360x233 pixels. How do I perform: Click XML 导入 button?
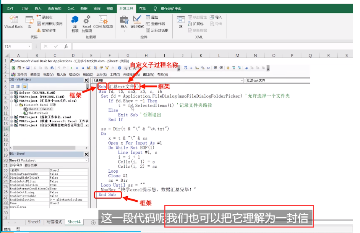[x=216, y=17]
